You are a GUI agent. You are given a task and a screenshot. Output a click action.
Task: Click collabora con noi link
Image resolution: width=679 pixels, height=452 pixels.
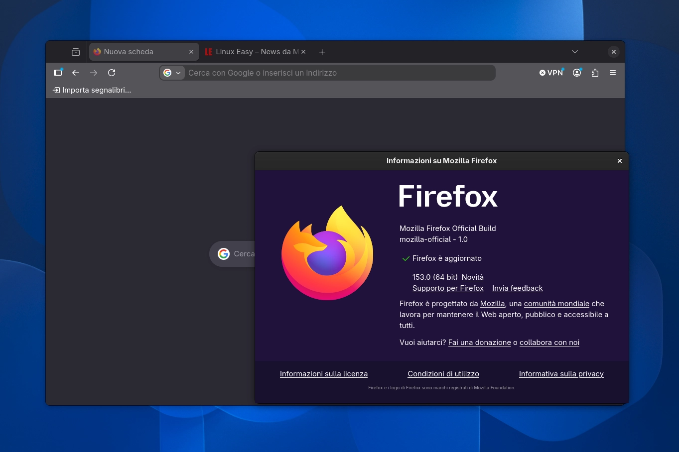pos(549,342)
